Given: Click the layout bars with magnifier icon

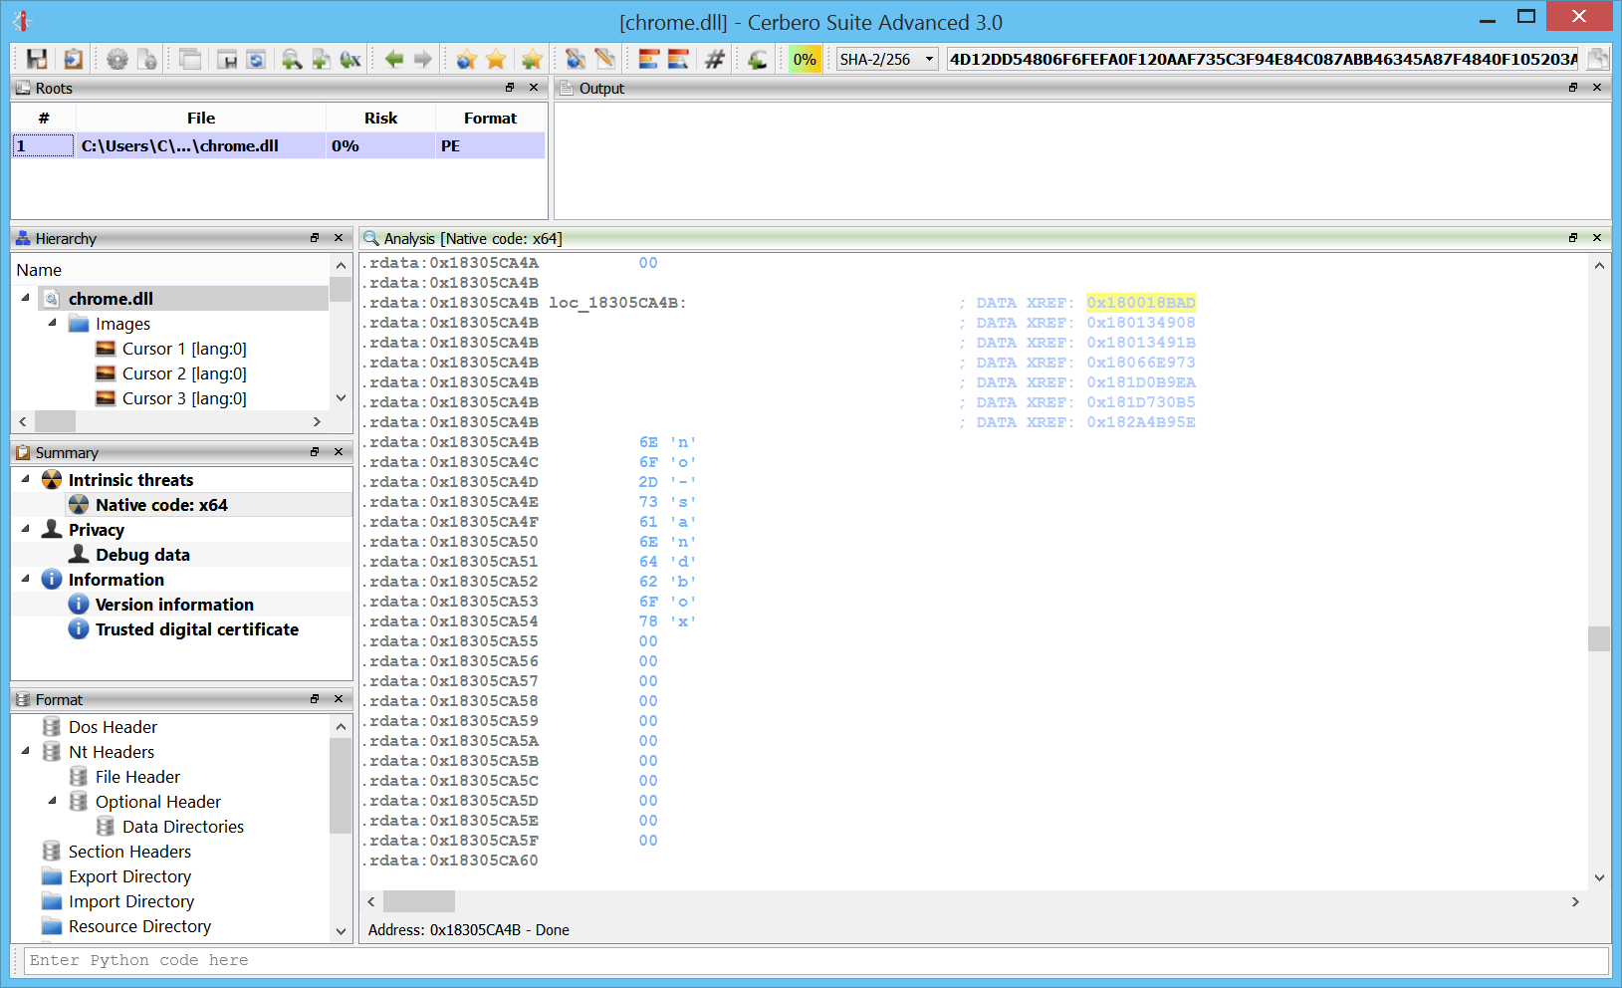Looking at the screenshot, I should click(678, 60).
